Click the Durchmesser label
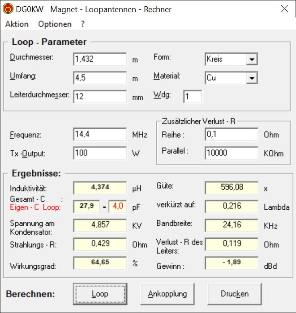The image size is (296, 313). [32, 58]
